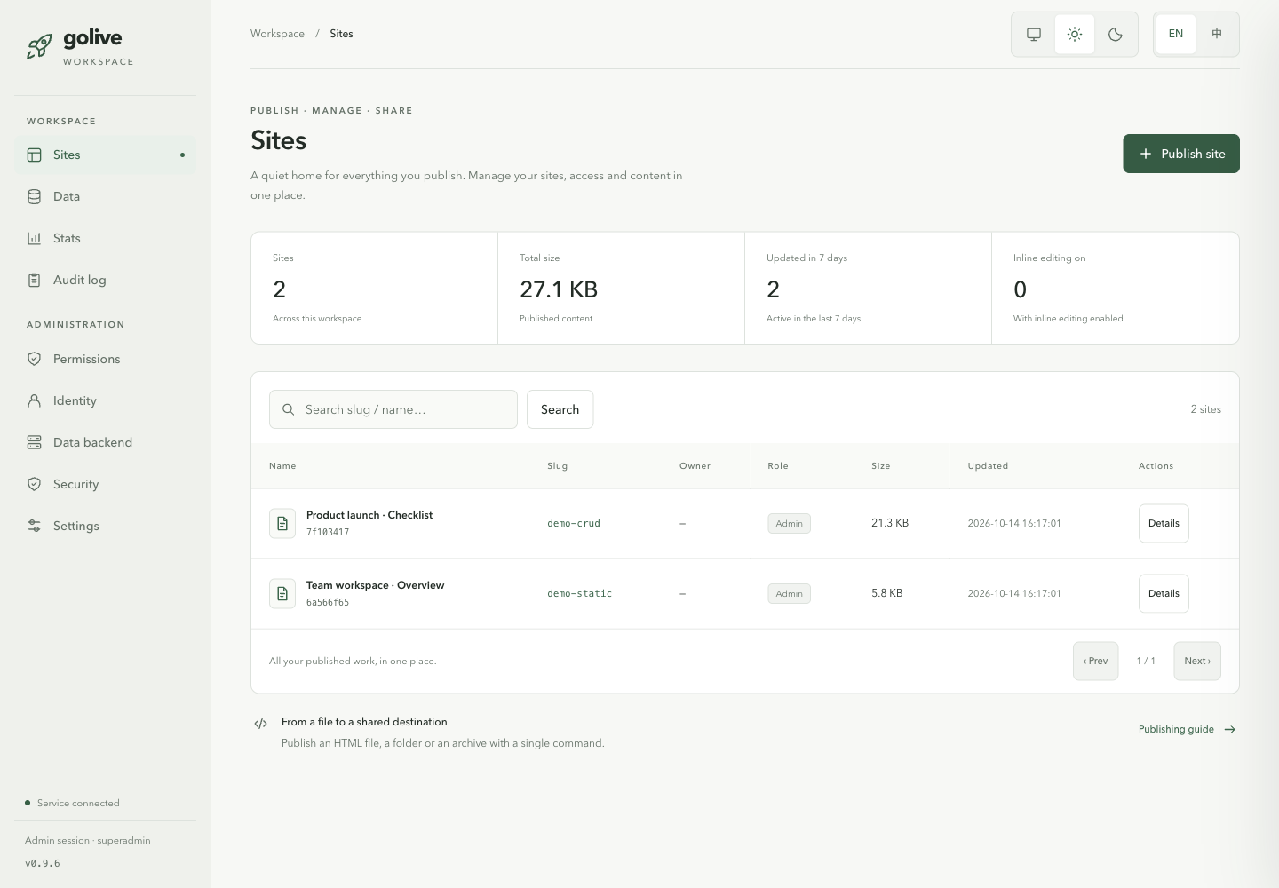Open Sites in the sidebar
Viewport: 1279px width, 888px height.
pyautogui.click(x=105, y=155)
